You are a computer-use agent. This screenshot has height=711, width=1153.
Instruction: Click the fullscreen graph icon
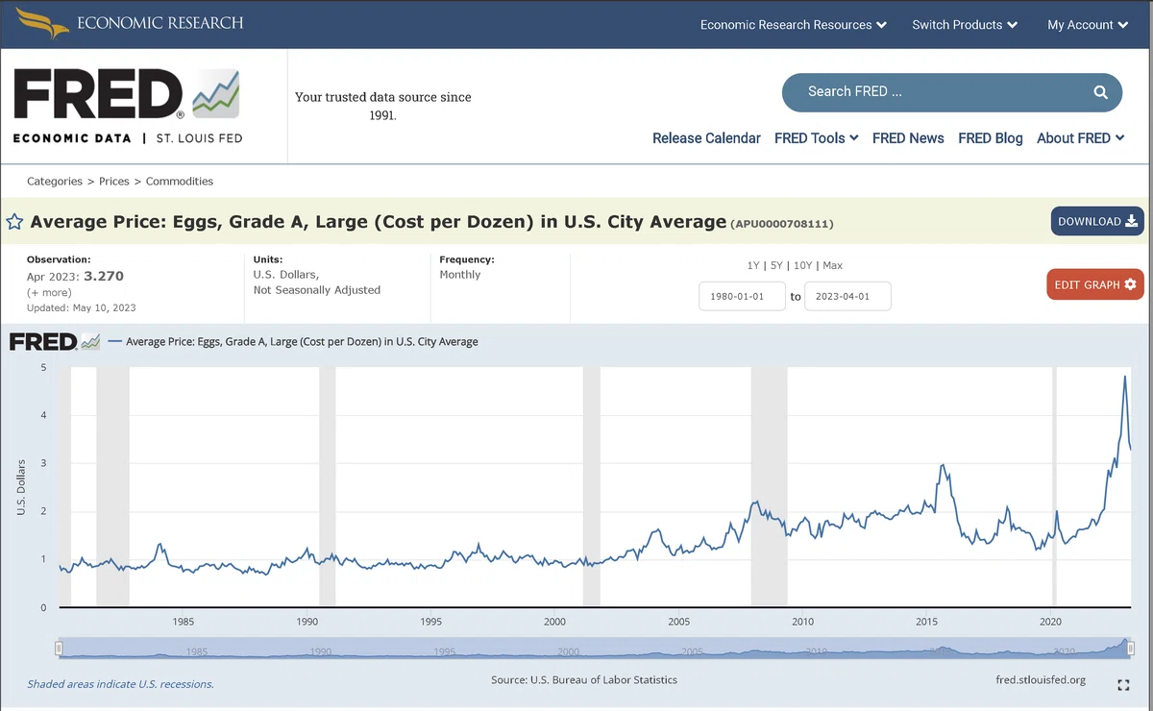coord(1123,685)
